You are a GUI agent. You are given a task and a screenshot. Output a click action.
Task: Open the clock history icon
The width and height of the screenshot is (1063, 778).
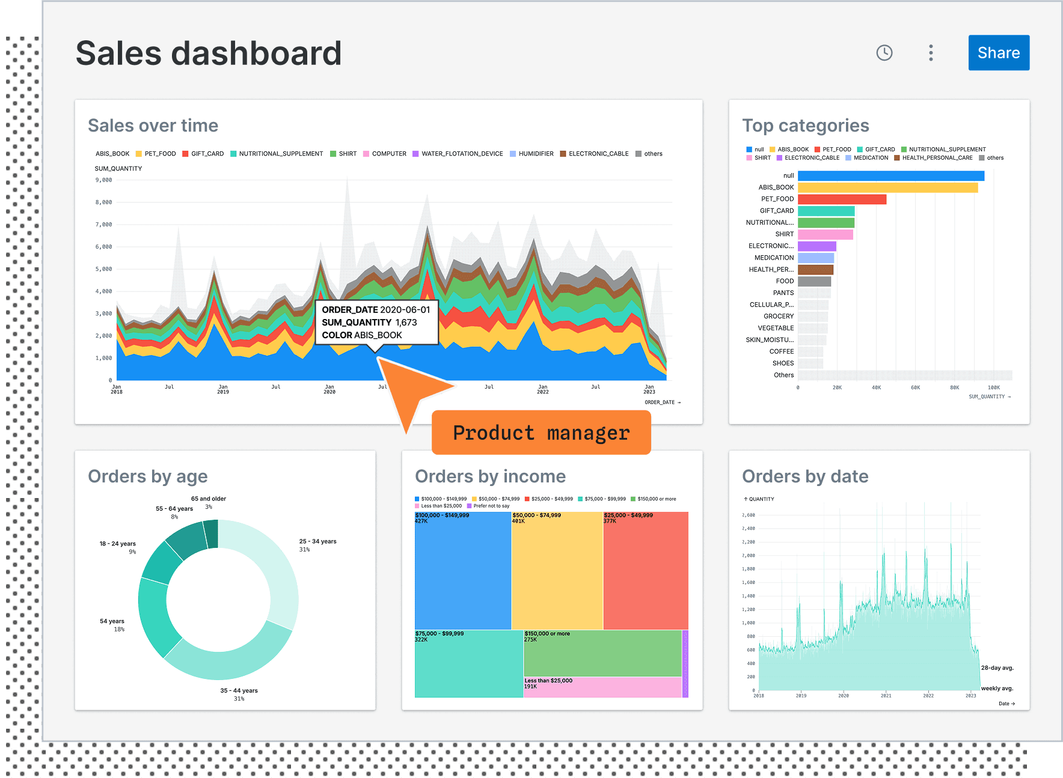tap(884, 53)
